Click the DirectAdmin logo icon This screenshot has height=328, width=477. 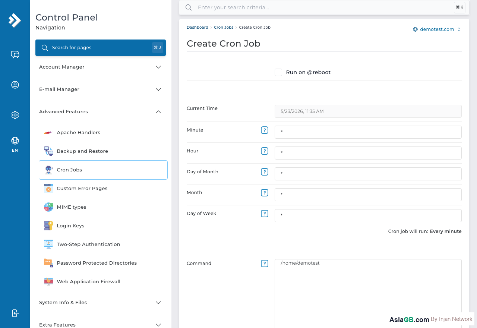click(x=15, y=20)
